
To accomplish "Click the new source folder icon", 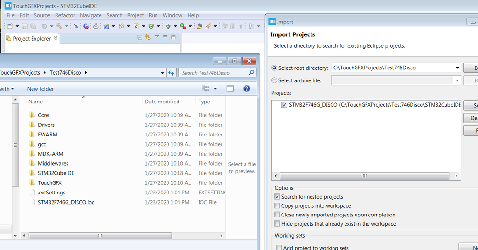I will coord(122,26).
